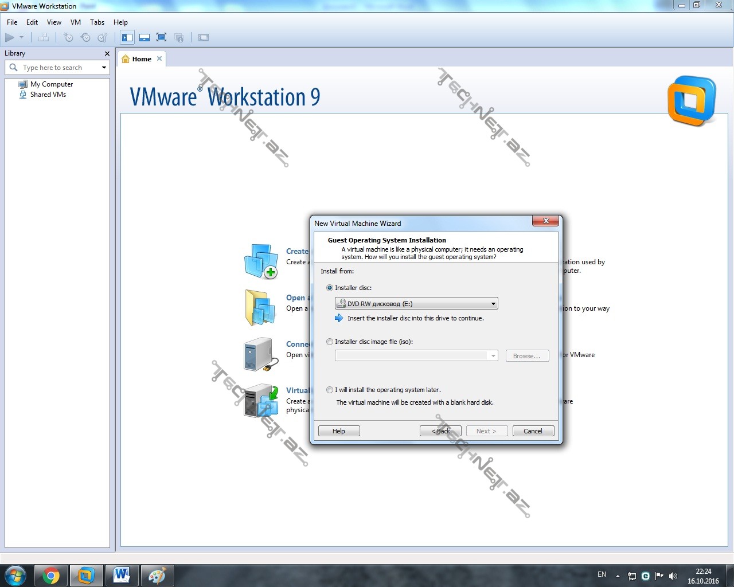Switch to the Home tab
Screen dimensions: 734x587
[142, 59]
